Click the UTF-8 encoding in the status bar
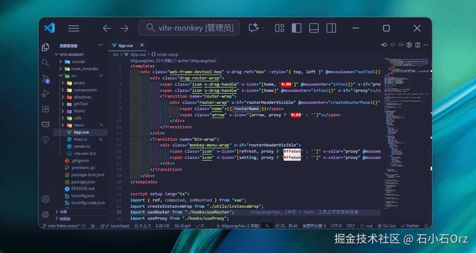Viewport: 476px width, 253px height. coord(336,226)
